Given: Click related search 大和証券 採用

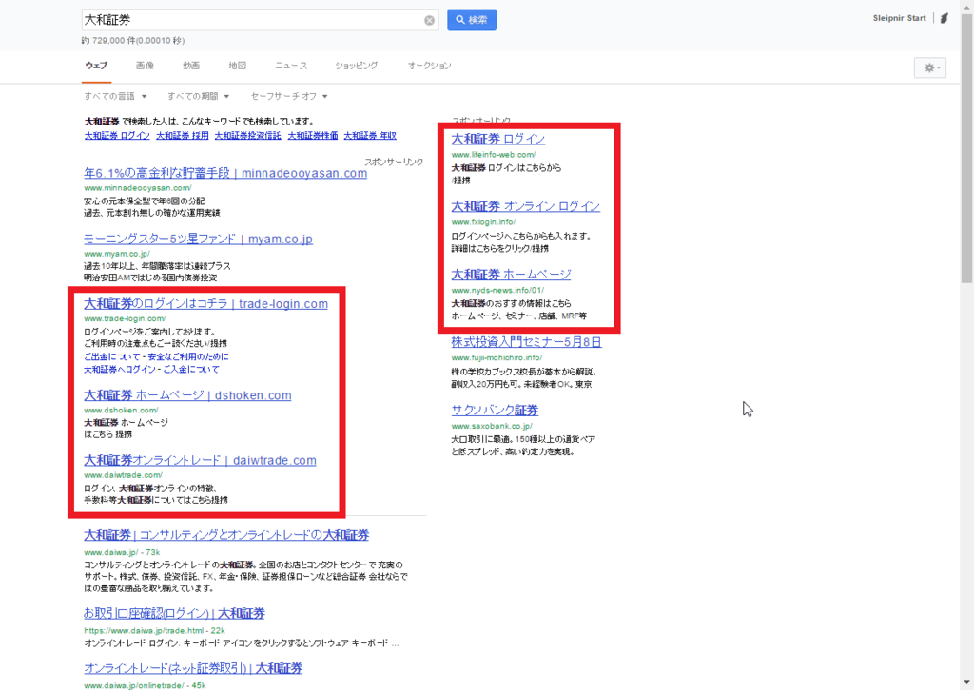Looking at the screenshot, I should tap(183, 135).
